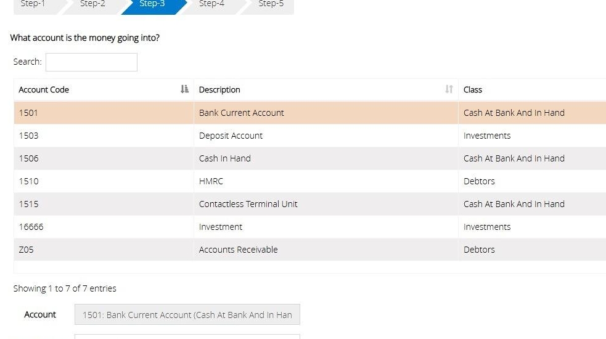Viewport: 606px width, 339px height.
Task: Click the Search input field
Action: (x=91, y=62)
